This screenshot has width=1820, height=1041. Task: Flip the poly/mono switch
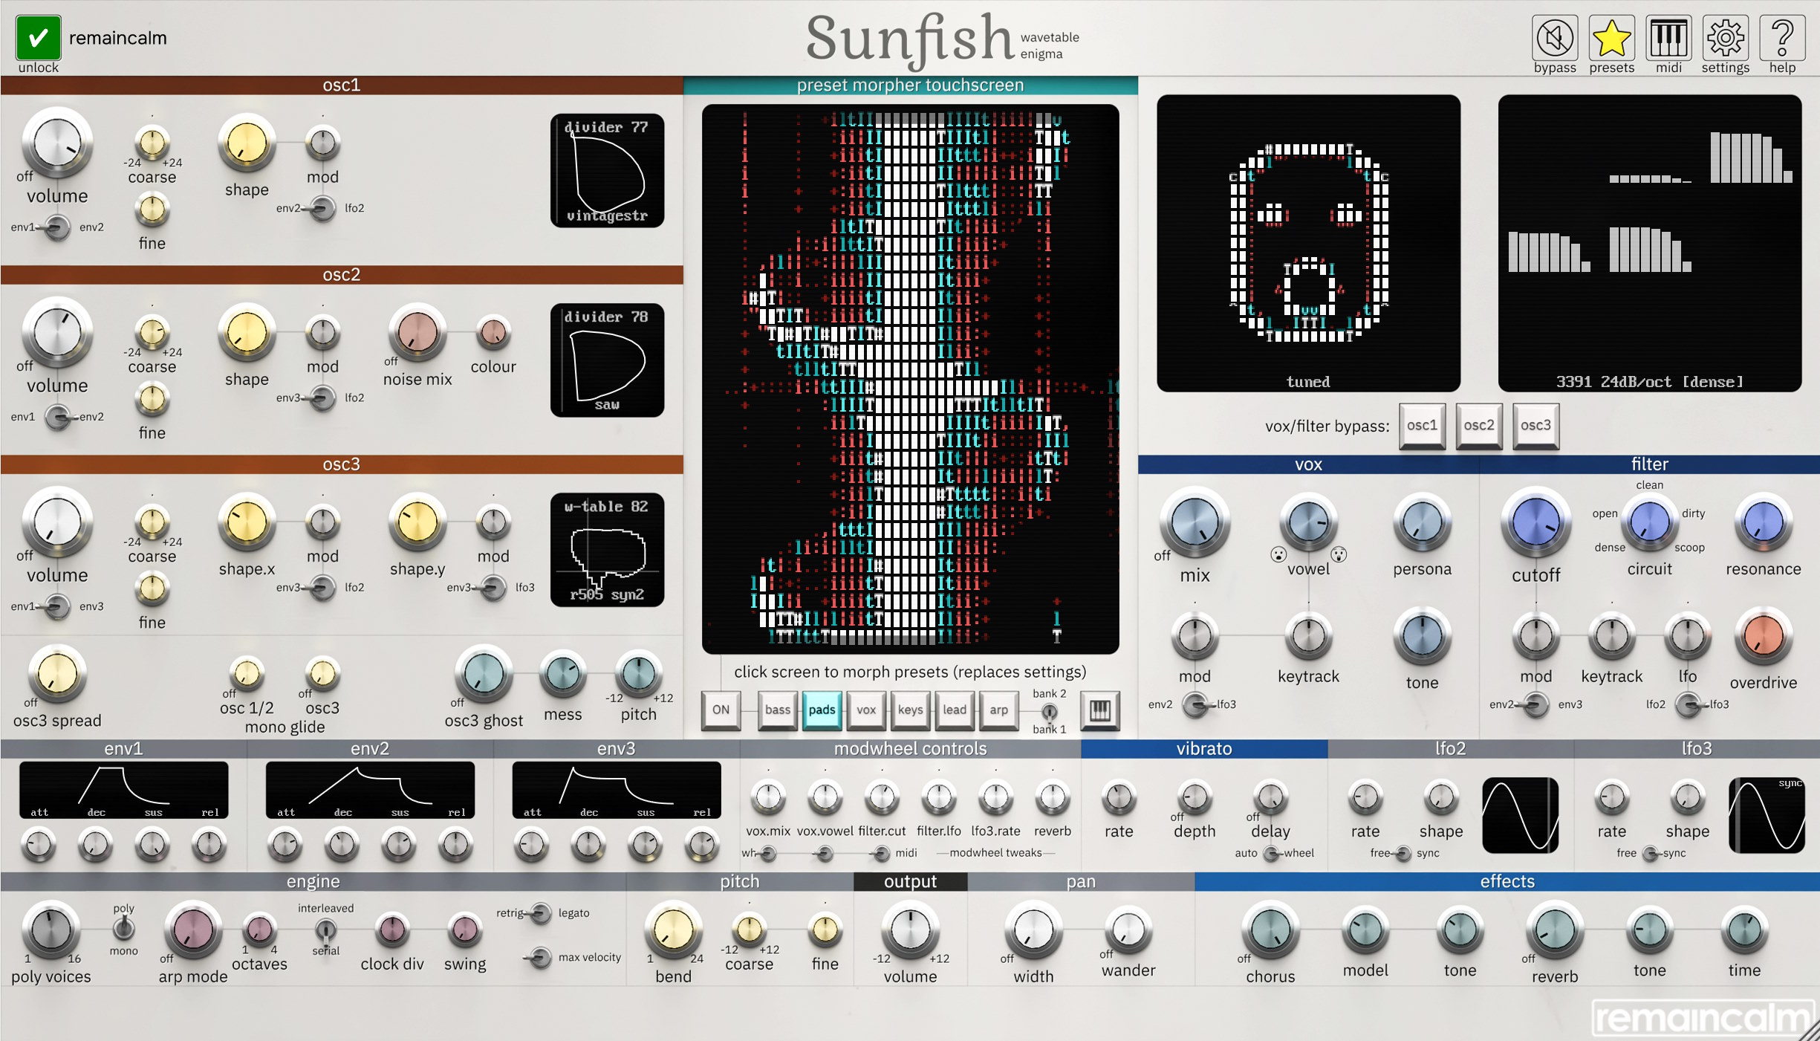[124, 929]
